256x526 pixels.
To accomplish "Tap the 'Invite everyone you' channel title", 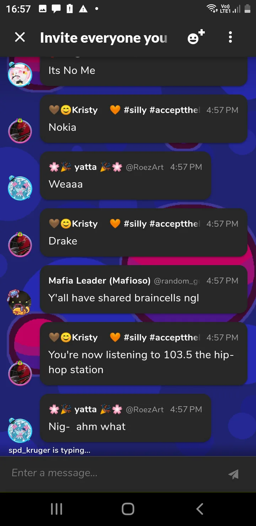I will [x=103, y=38].
